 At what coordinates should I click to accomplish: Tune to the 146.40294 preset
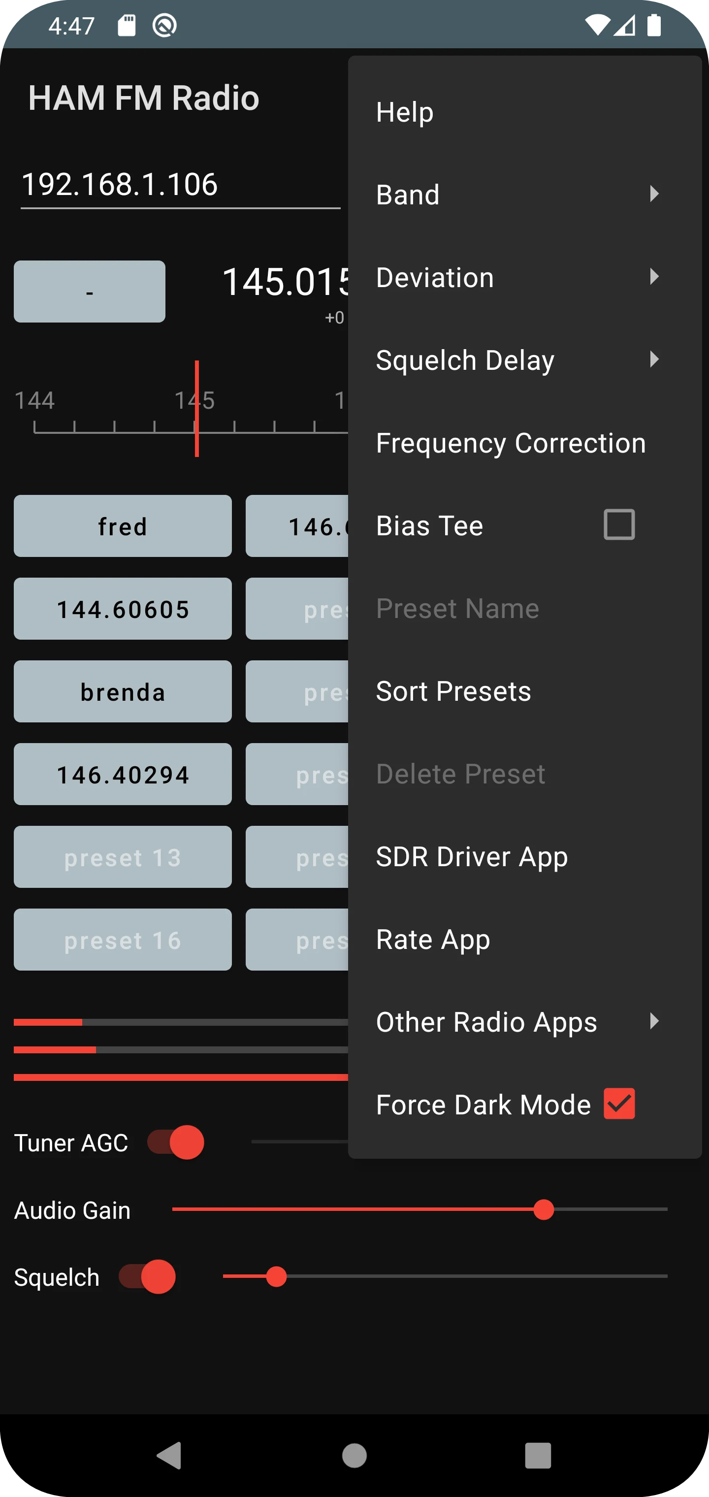pyautogui.click(x=123, y=774)
